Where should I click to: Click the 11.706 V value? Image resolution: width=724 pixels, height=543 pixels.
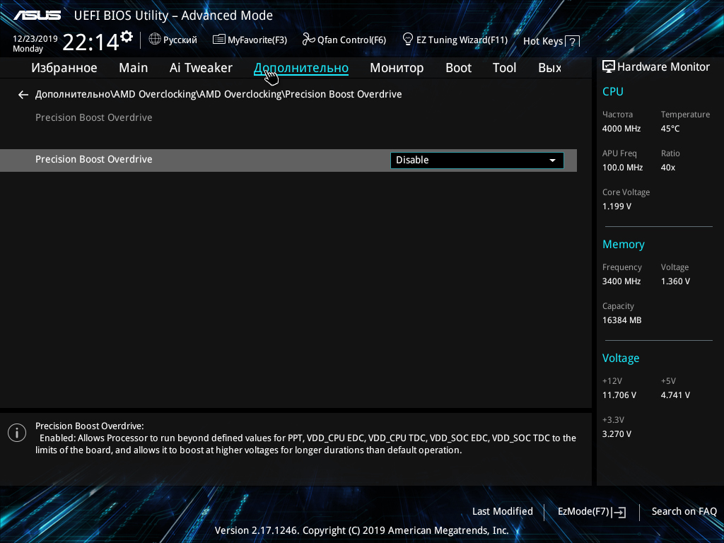[619, 395]
